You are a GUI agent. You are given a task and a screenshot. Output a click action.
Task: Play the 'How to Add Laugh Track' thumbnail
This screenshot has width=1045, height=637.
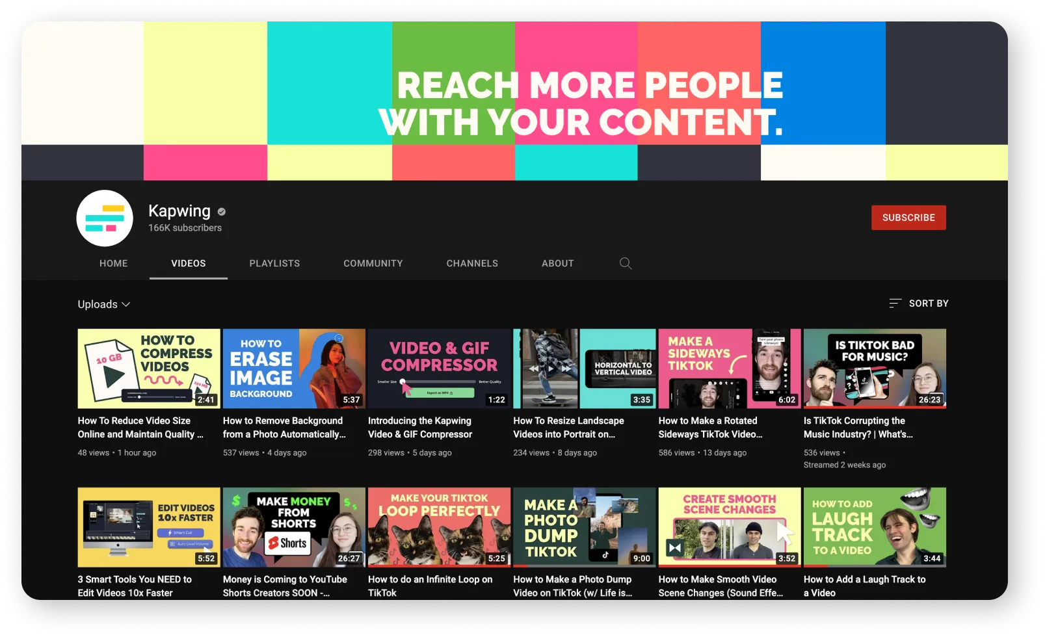tap(875, 527)
